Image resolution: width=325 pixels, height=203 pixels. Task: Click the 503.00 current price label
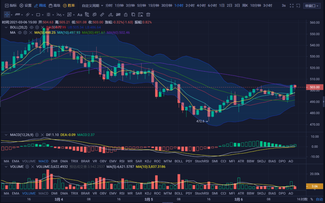tap(315, 87)
